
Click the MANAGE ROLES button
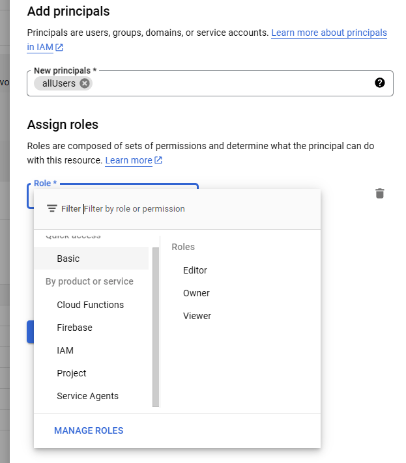click(x=89, y=430)
